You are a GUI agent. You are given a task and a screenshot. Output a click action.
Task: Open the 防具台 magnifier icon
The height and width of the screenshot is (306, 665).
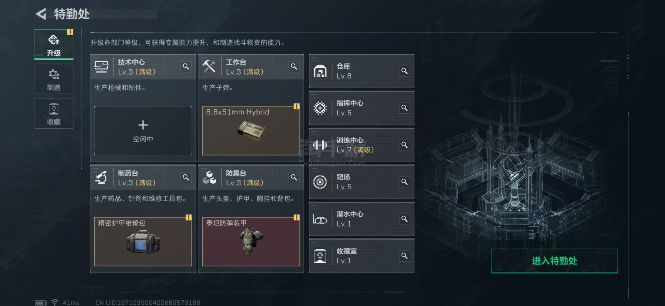pyautogui.click(x=294, y=177)
